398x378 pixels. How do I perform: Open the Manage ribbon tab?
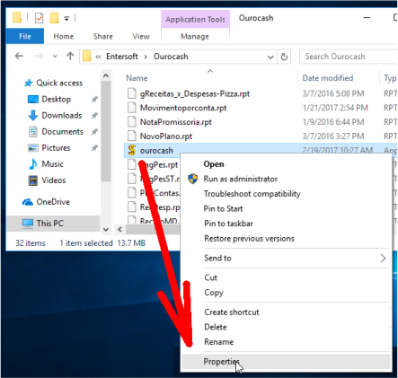click(x=195, y=36)
